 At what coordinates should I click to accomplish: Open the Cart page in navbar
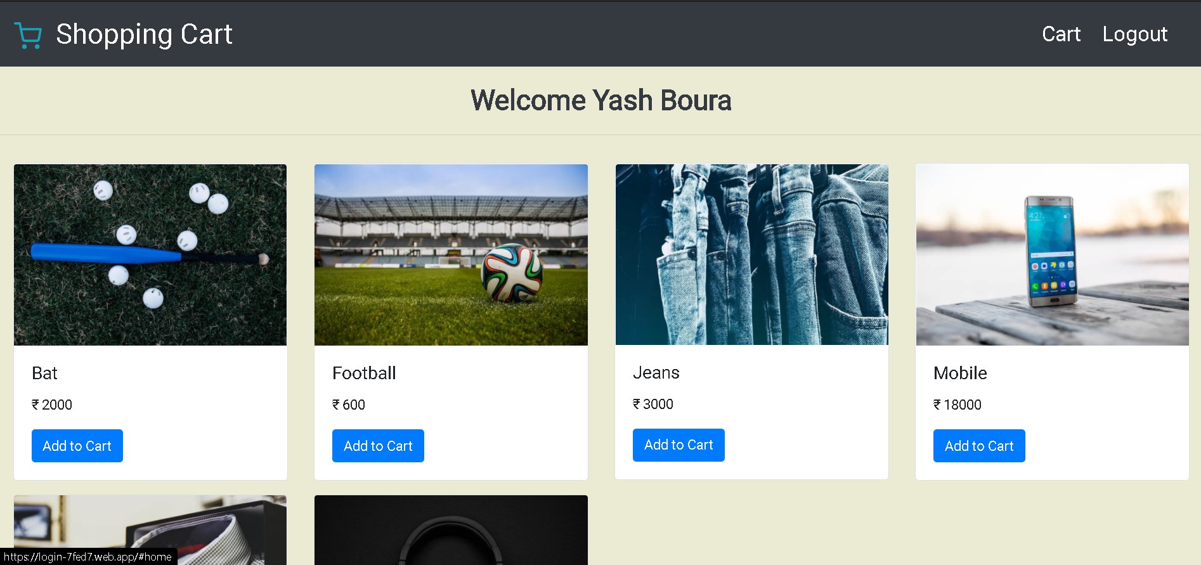1061,34
